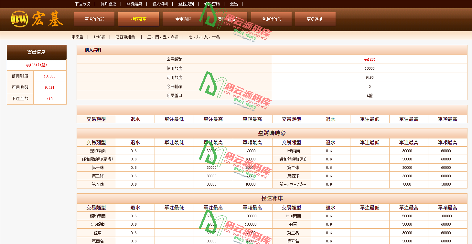Open 帳戶歷史 from the top menu
The width and height of the screenshot is (472, 244).
point(108,4)
